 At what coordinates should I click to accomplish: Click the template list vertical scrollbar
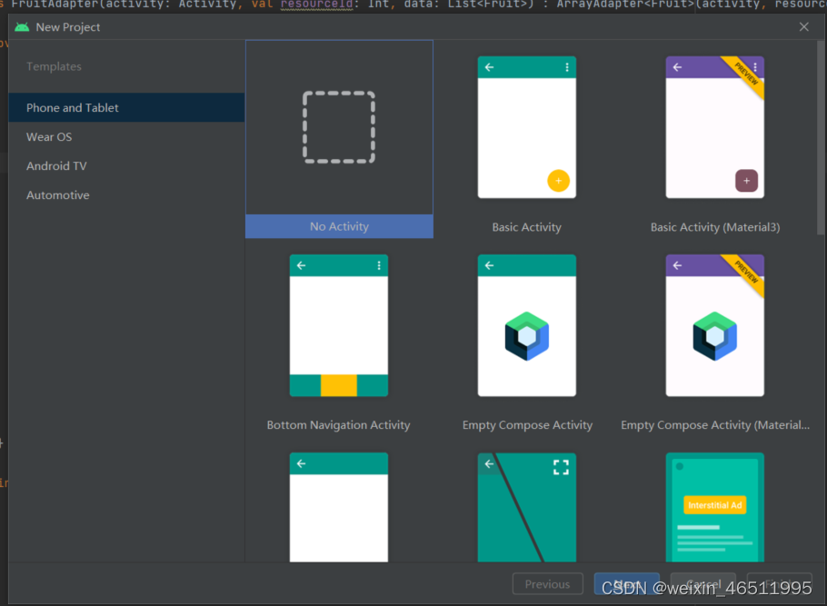(820, 138)
